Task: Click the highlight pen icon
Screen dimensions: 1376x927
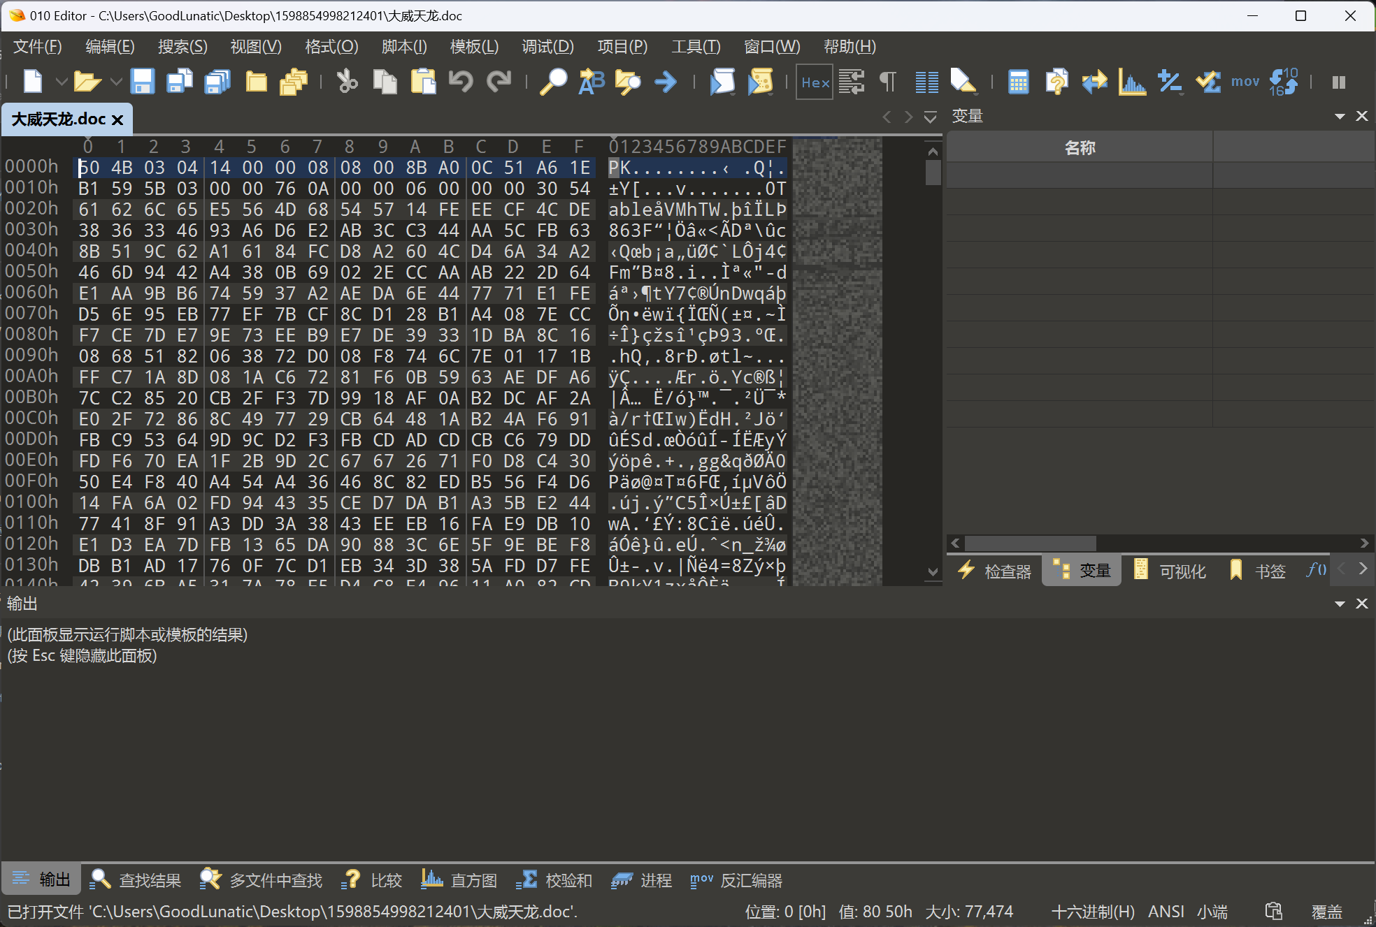Action: [x=963, y=82]
